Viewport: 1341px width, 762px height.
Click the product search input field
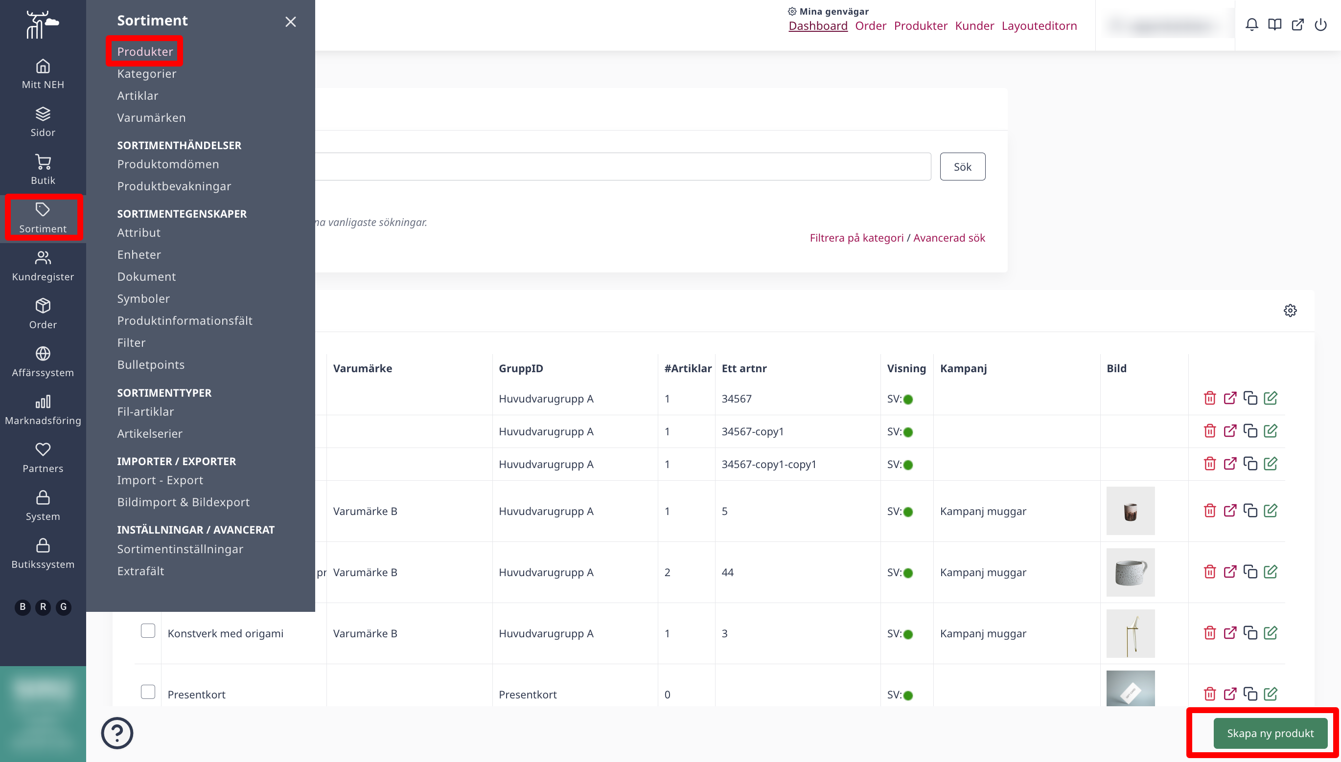pos(623,166)
